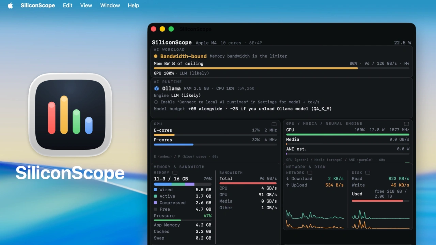Click the "NETWORK & DISK" section heading
The image size is (436, 245).
click(x=306, y=167)
